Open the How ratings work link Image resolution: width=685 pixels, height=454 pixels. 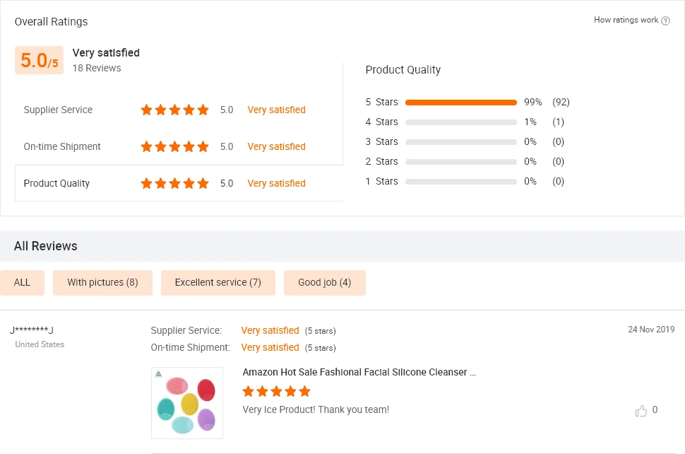coord(626,21)
